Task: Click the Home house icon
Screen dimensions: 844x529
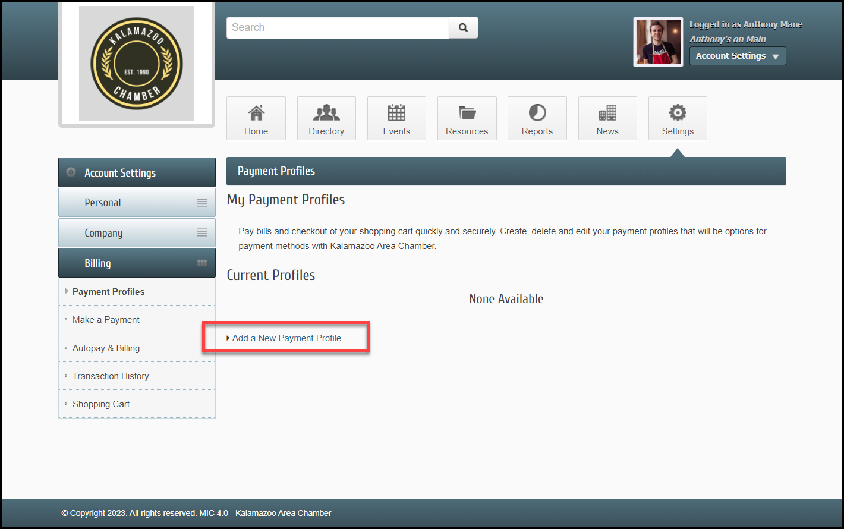Action: (x=256, y=112)
